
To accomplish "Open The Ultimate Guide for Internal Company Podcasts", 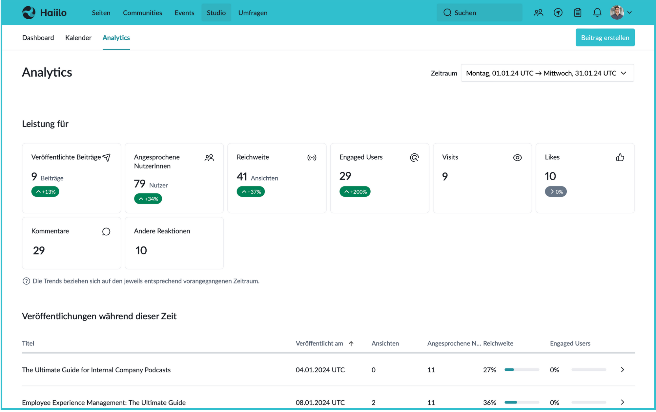I will (96, 370).
